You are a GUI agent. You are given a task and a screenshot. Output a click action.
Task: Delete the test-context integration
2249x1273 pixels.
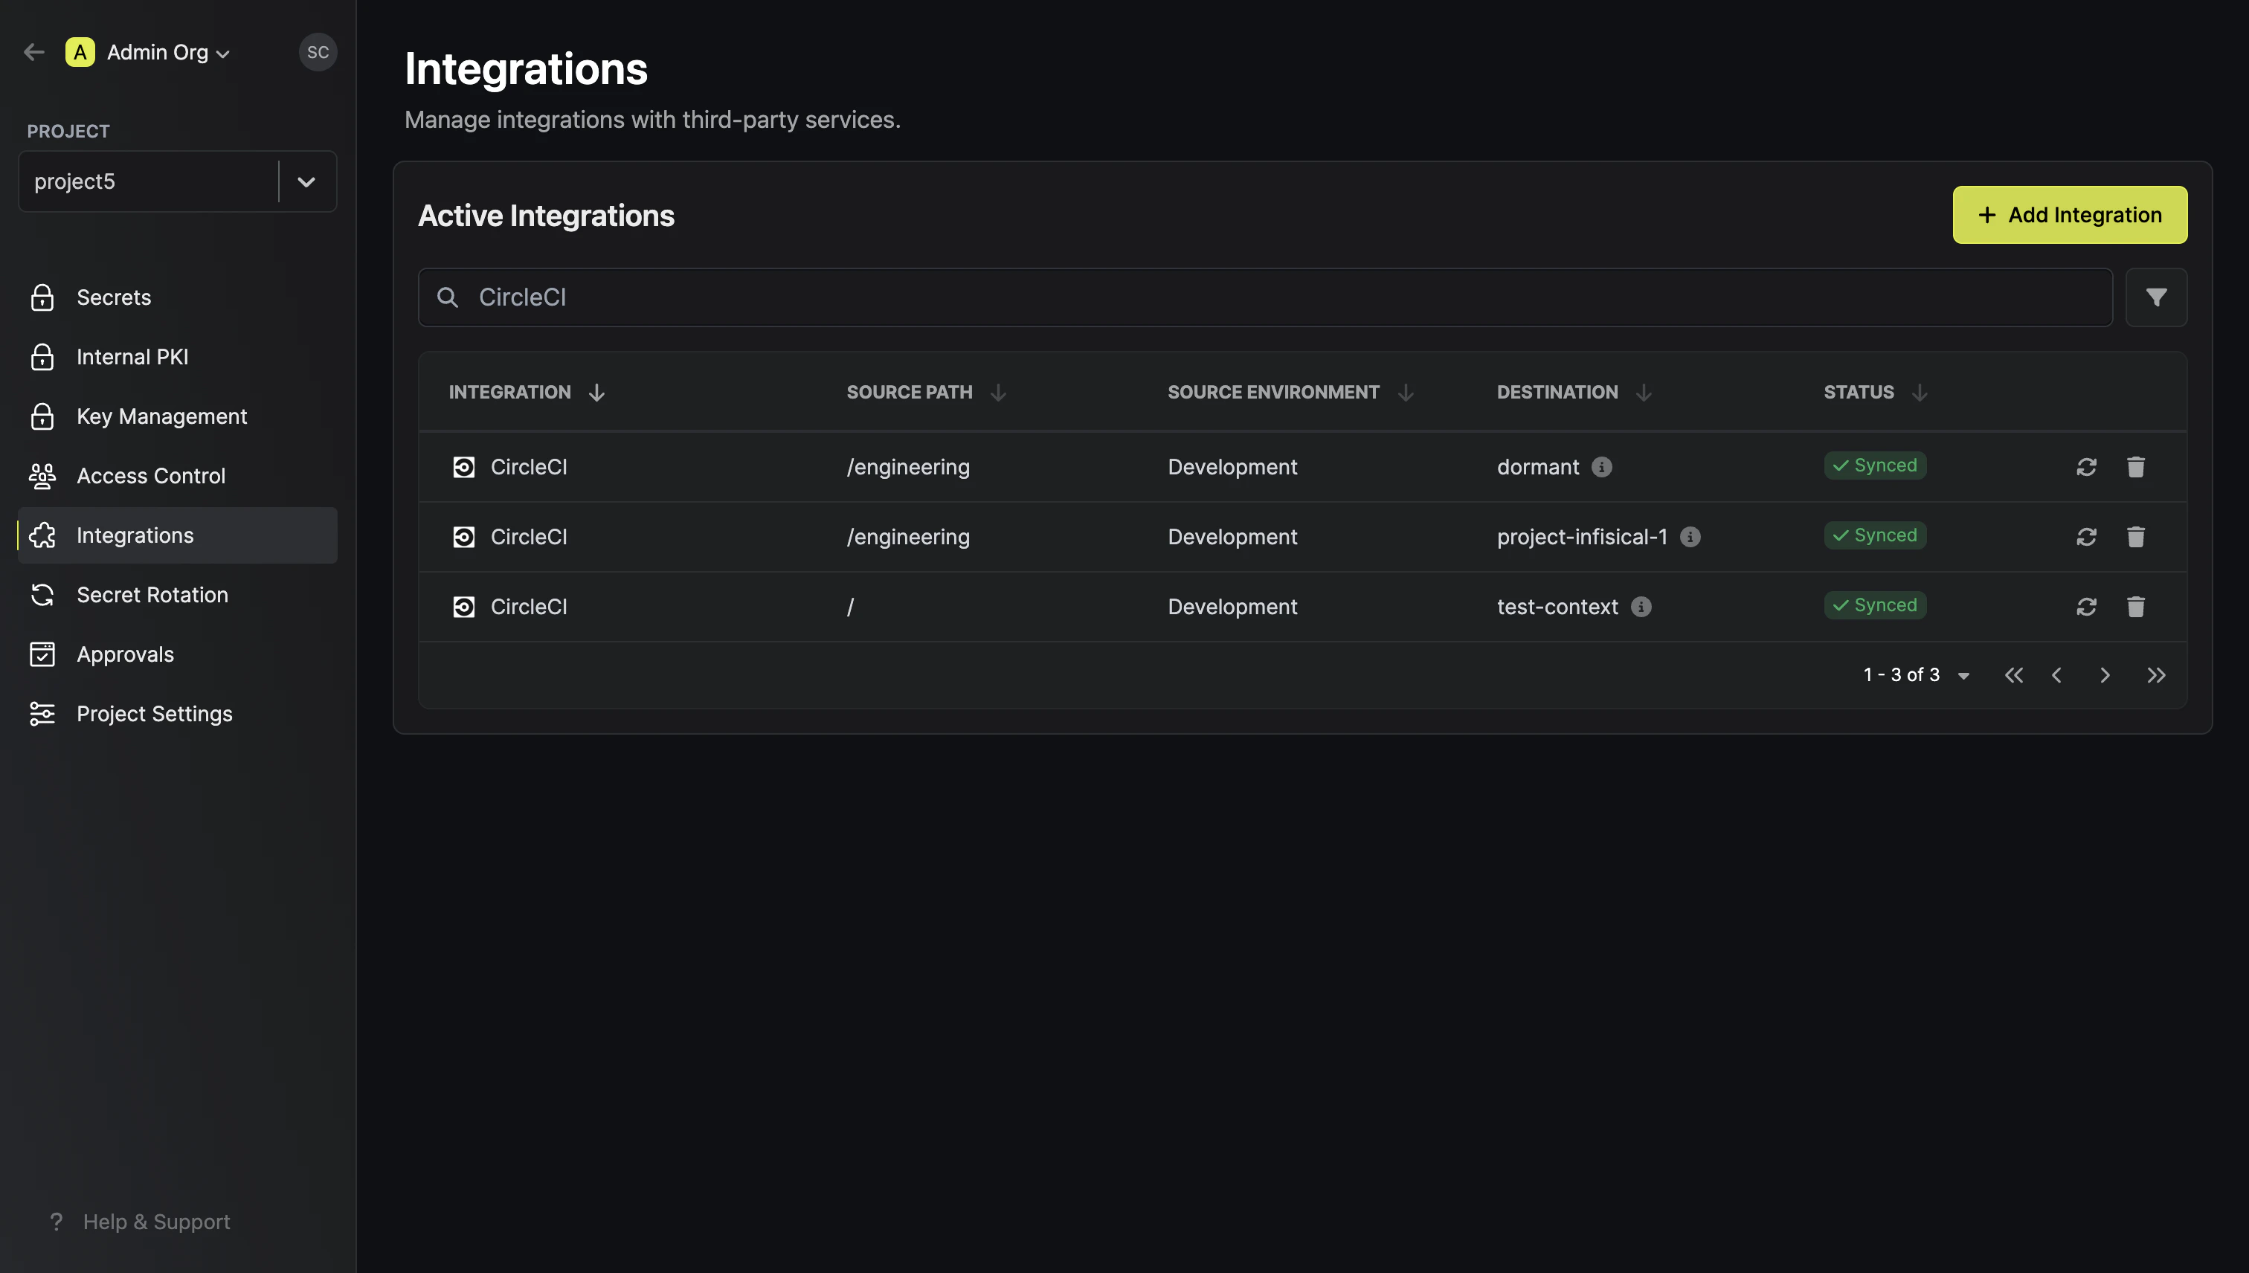[x=2135, y=607]
